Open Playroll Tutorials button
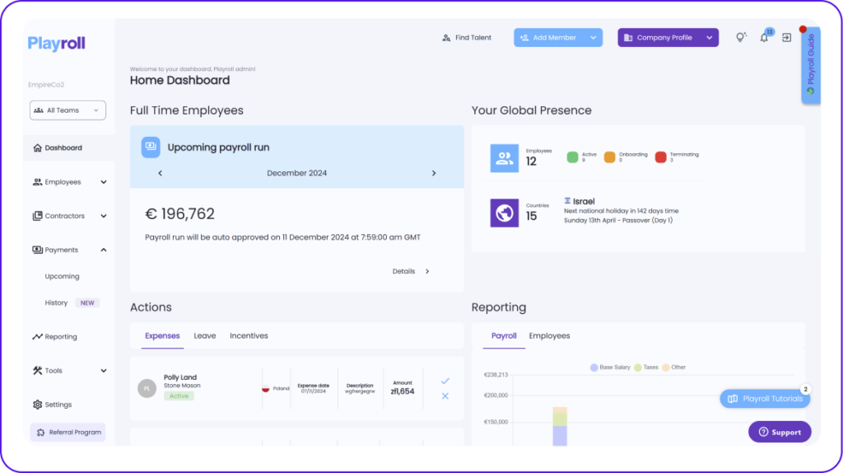Viewport: 843px width, 473px height. 765,399
